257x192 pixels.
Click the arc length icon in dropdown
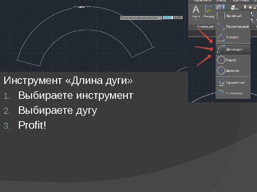pos(221,49)
